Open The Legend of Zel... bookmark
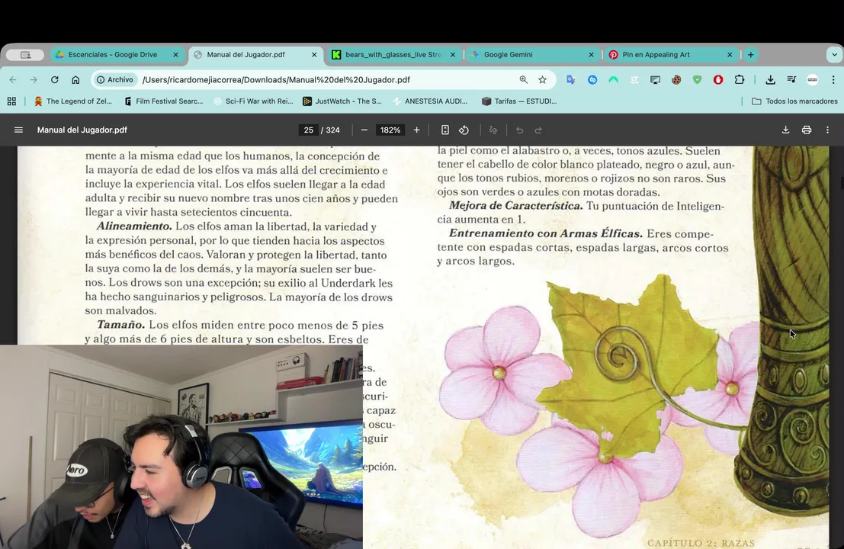Screen dimensions: 844x549 coord(72,101)
